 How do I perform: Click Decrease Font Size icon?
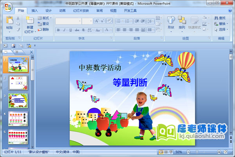click(103, 21)
